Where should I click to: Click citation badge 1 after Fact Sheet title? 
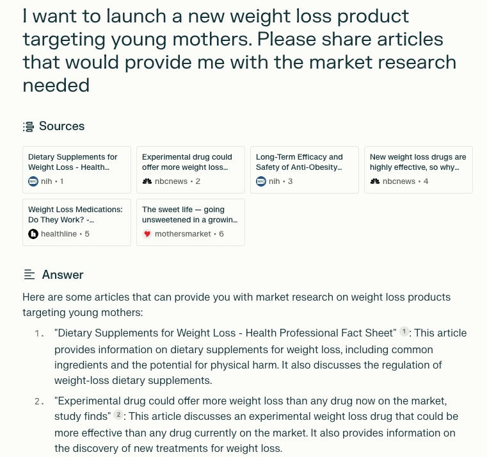[x=404, y=331]
